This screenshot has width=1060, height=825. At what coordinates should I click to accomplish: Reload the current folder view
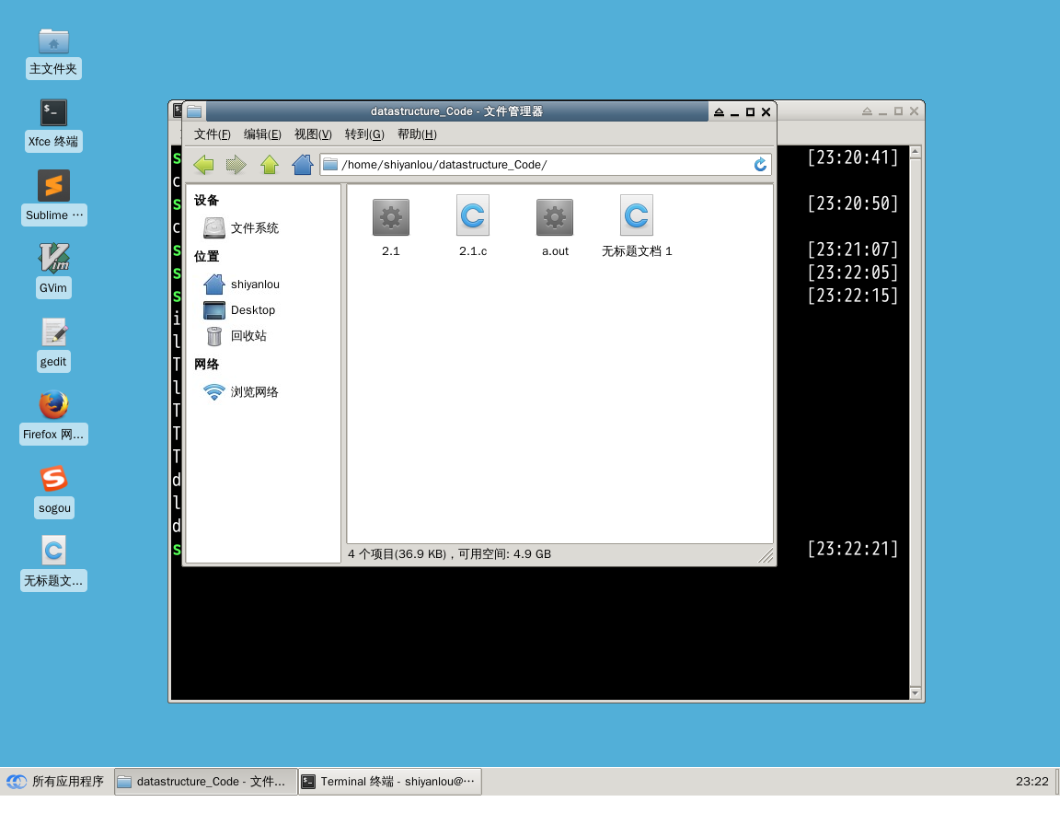[x=760, y=165]
